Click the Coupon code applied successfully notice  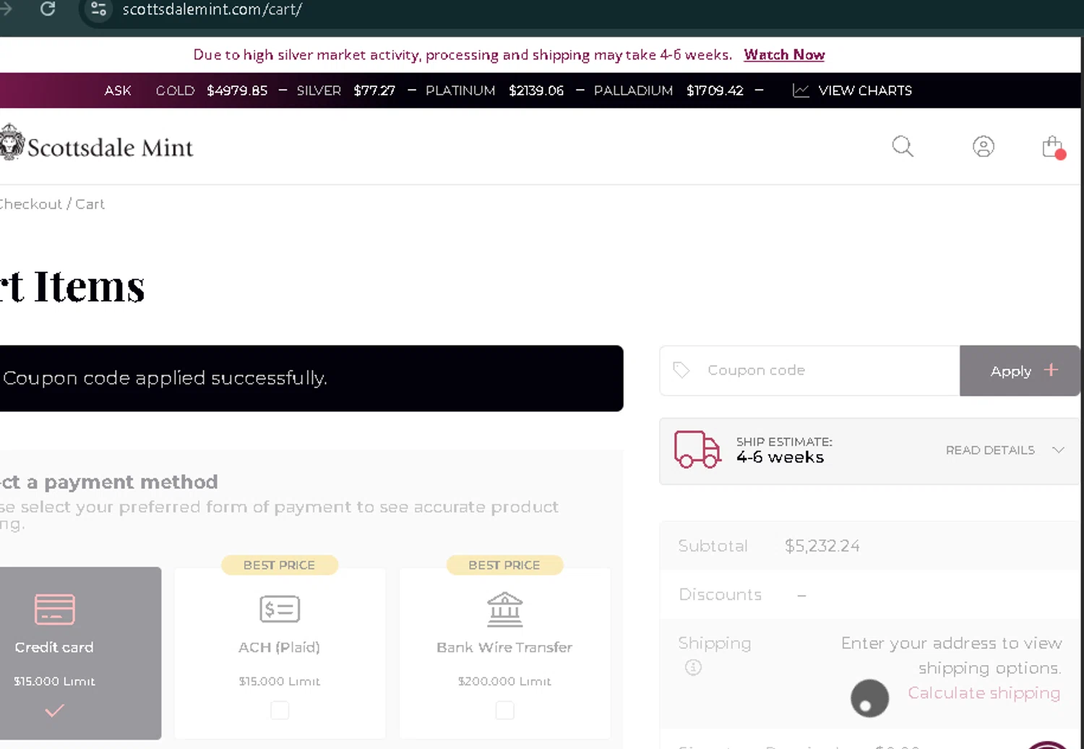311,378
